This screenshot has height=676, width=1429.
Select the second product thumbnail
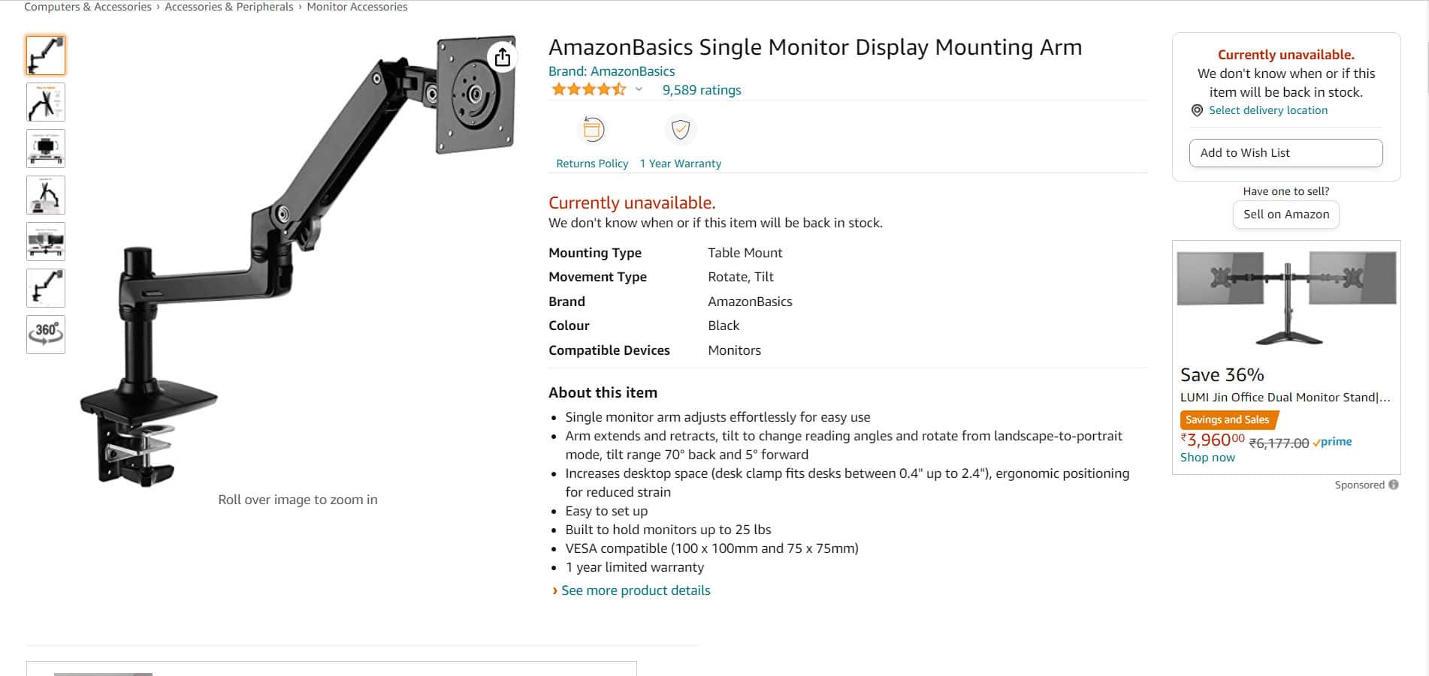pos(45,102)
